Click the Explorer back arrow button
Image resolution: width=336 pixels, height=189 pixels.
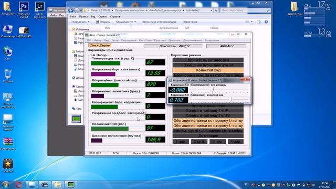tap(71, 10)
